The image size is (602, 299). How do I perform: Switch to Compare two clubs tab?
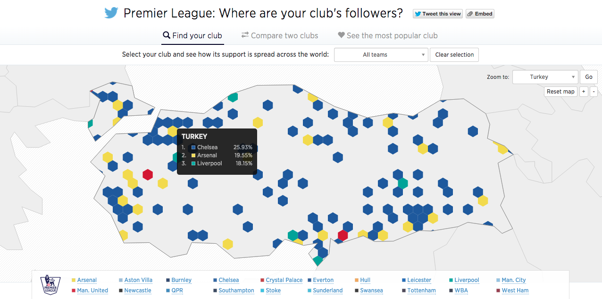coord(280,35)
